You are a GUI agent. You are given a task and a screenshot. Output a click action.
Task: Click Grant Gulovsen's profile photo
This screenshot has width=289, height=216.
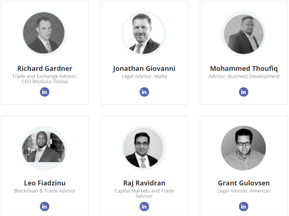point(243,148)
